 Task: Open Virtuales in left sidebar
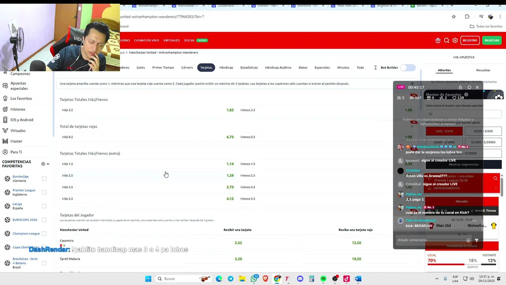[18, 131]
